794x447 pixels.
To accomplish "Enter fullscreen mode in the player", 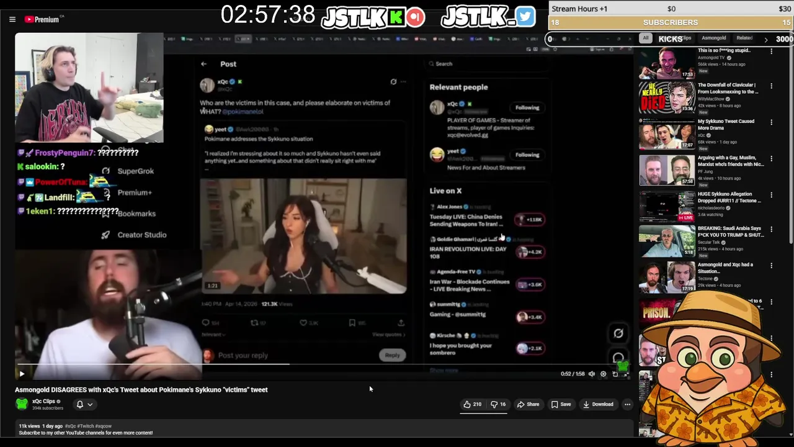I will pyautogui.click(x=627, y=374).
